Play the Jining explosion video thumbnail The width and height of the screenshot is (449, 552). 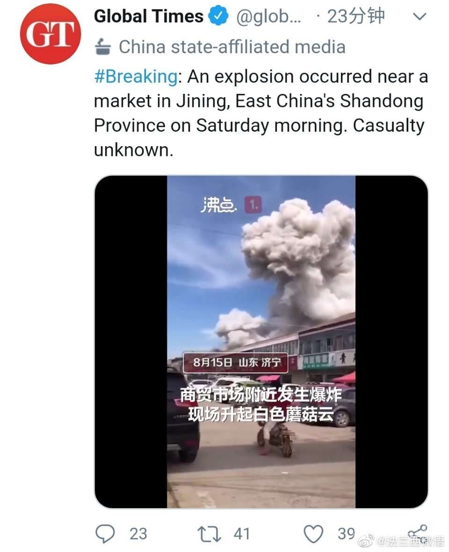(261, 341)
